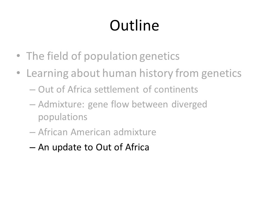
Task: Select "The field of population genetics" line
Action: point(103,56)
